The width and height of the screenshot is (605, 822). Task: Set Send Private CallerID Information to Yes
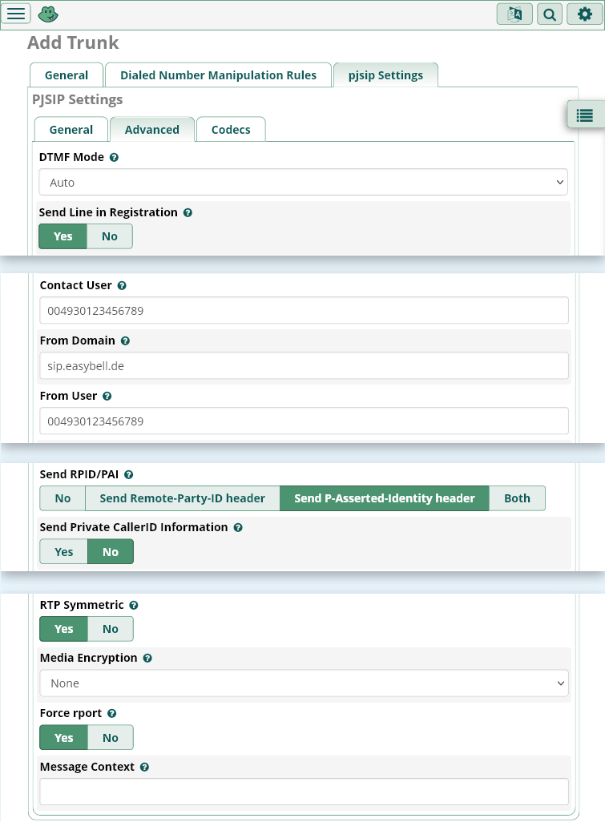point(64,552)
